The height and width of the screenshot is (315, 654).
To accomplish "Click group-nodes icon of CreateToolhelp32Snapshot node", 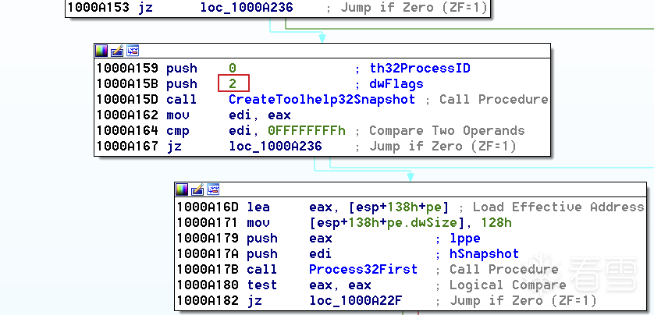I will click(133, 51).
